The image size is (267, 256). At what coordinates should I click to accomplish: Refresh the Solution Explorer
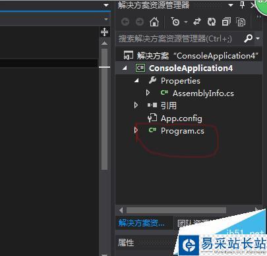(212, 22)
